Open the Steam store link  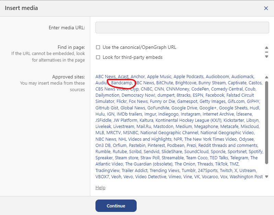pyautogui.click(x=126, y=158)
